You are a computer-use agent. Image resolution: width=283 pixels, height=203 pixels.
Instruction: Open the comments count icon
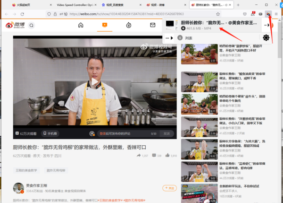153,155
